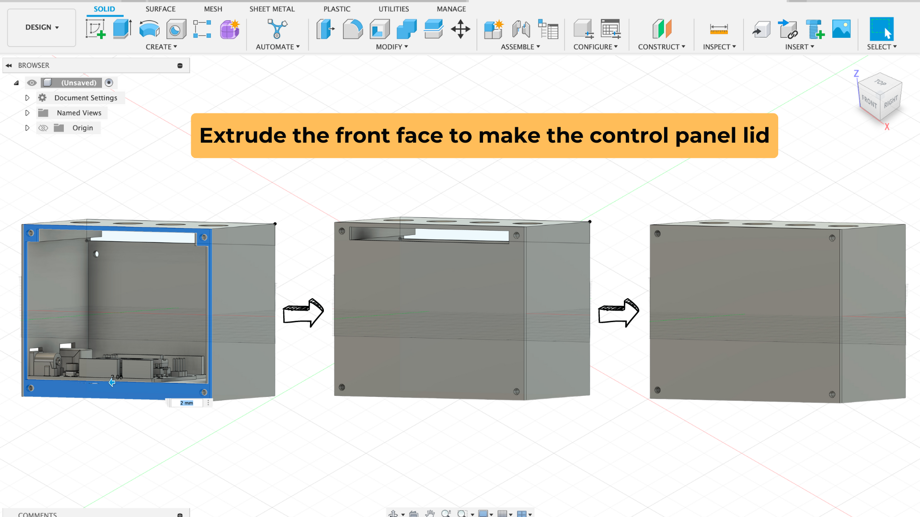
Task: Toggle visibility eye of Unsaved component
Action: (x=32, y=83)
